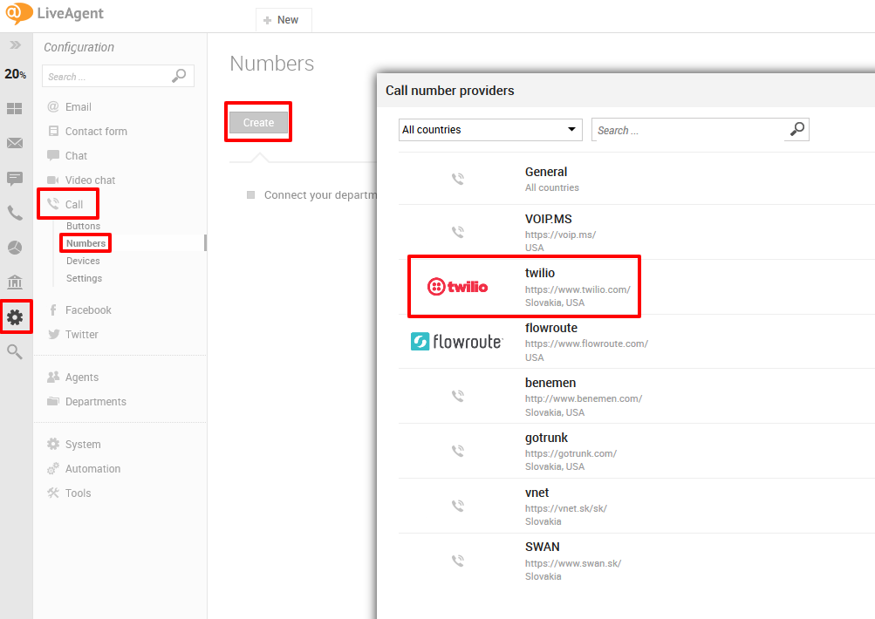The height and width of the screenshot is (619, 875).
Task: Select the flowroute provider logo
Action: (x=456, y=342)
